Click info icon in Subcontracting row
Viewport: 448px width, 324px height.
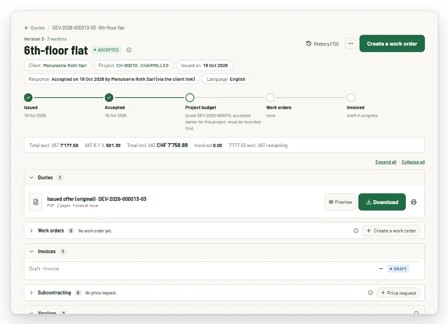[x=371, y=292]
